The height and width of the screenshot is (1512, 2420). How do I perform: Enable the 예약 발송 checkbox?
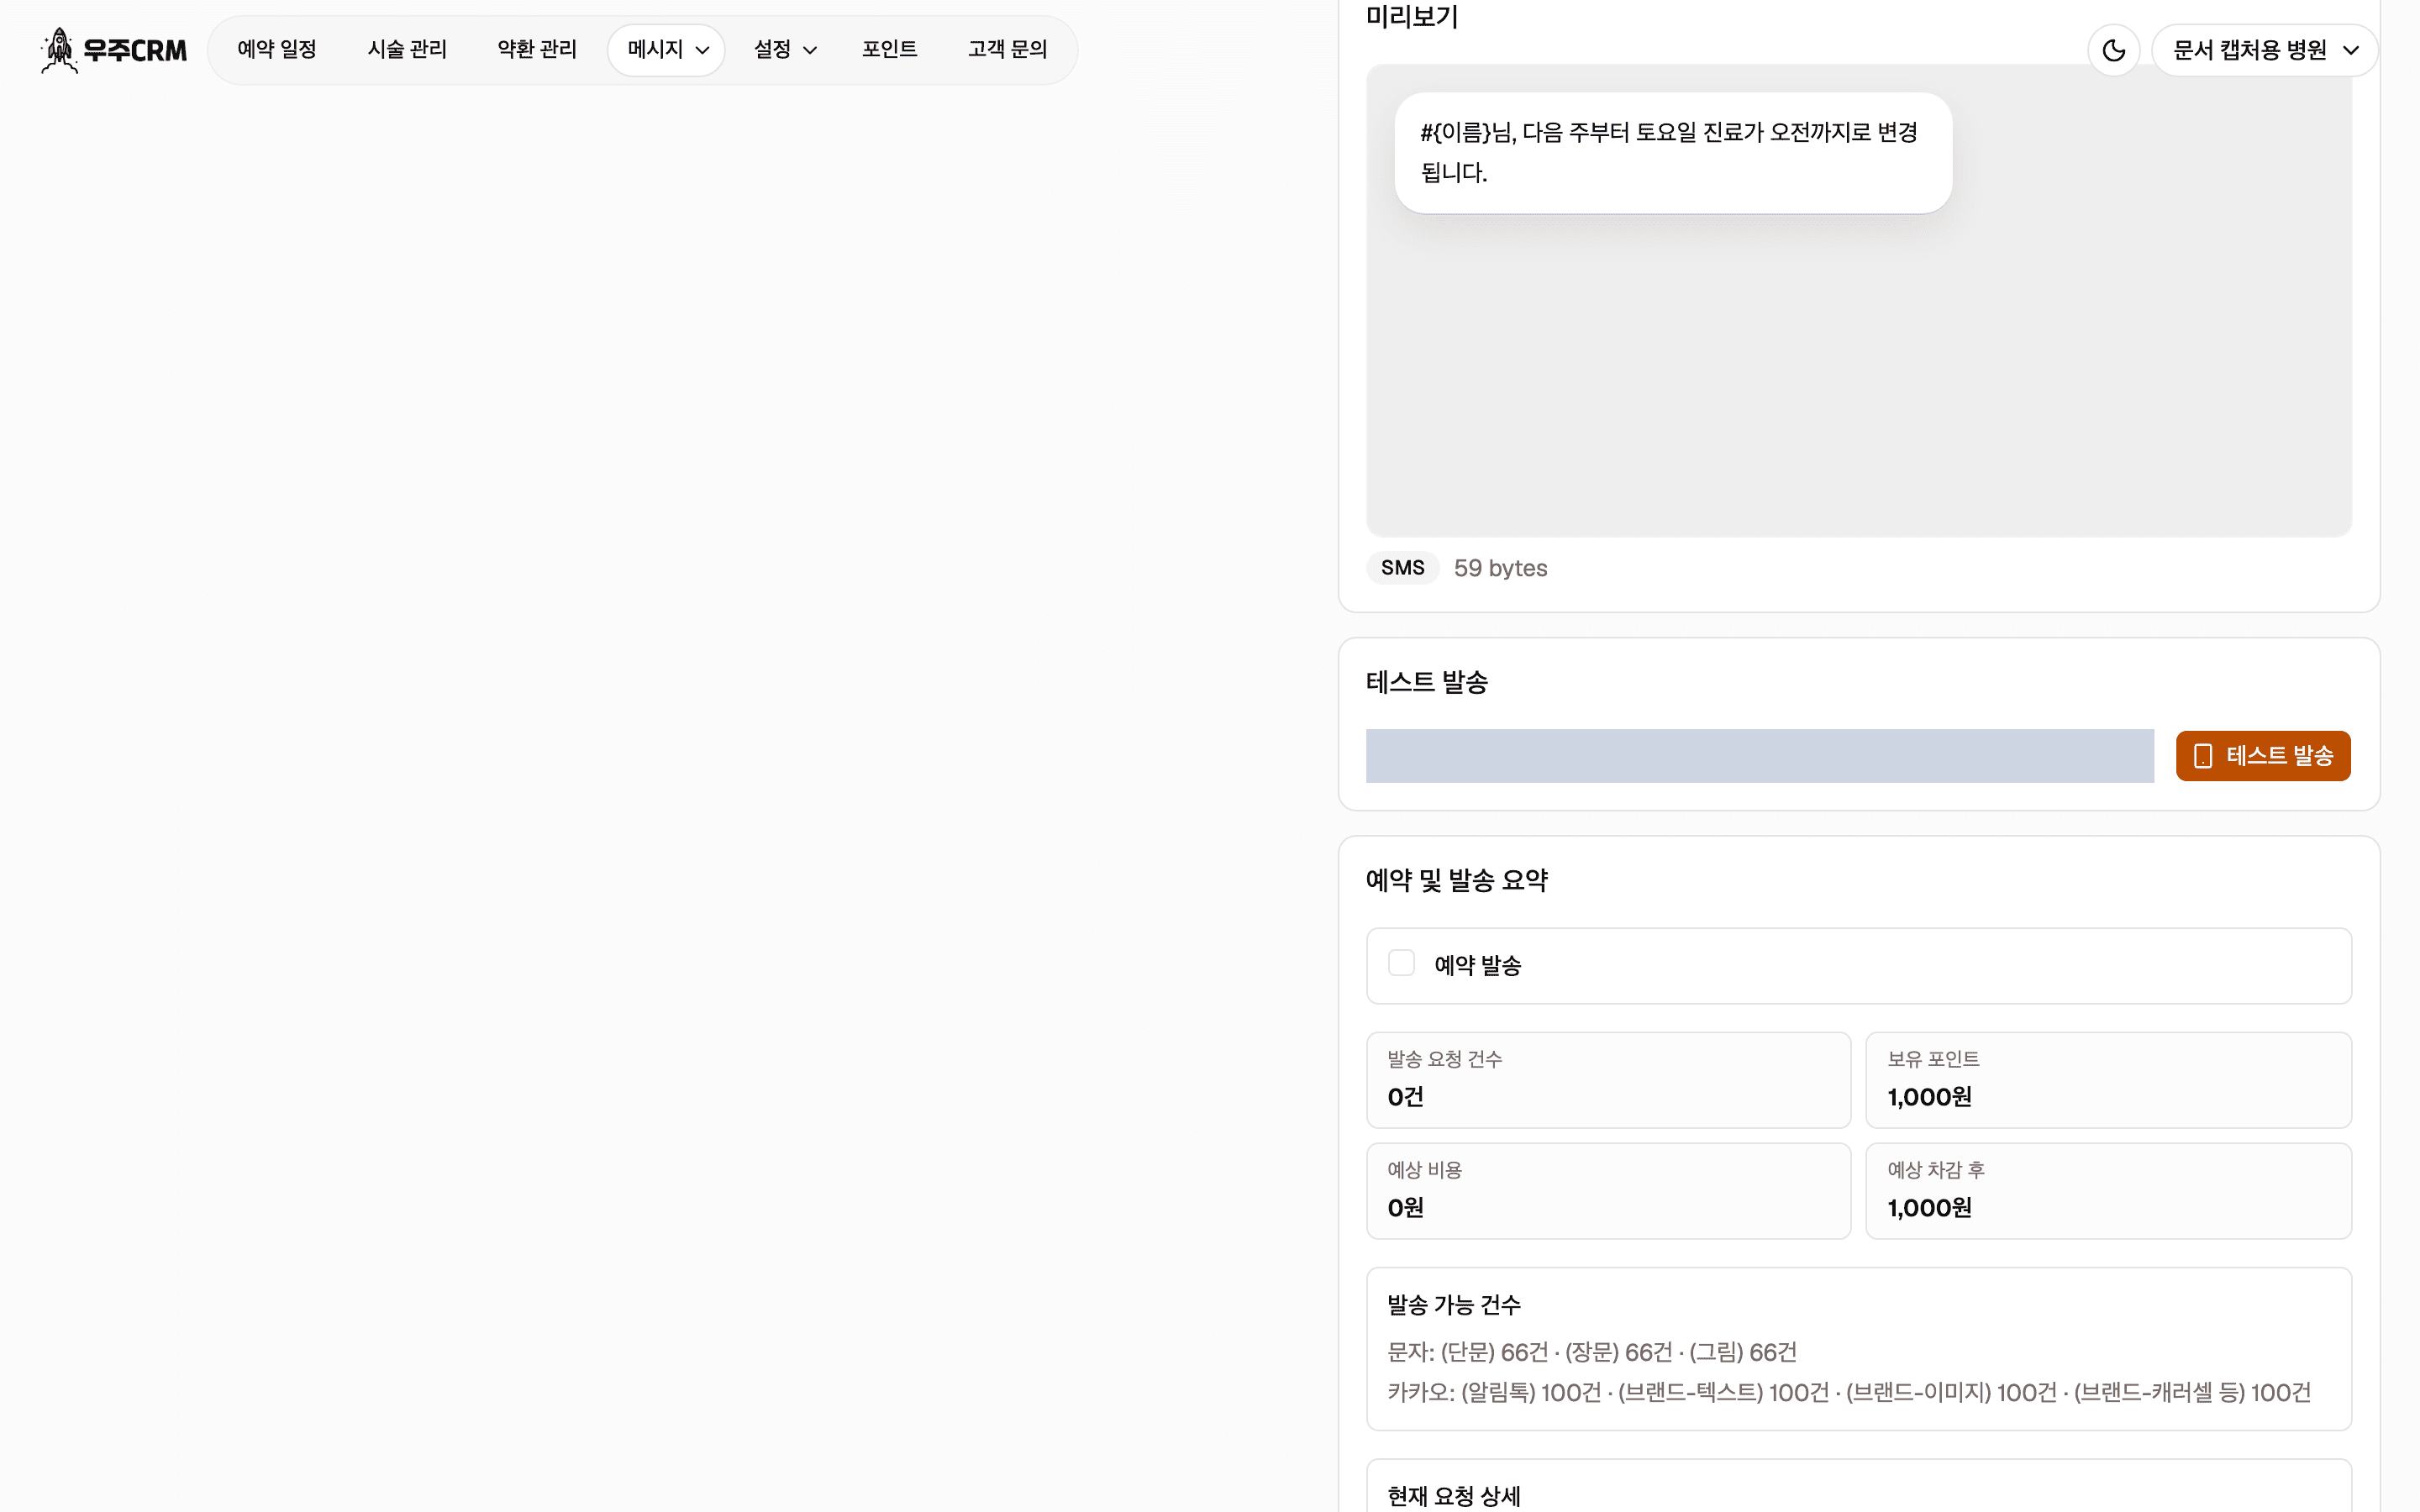1401,963
